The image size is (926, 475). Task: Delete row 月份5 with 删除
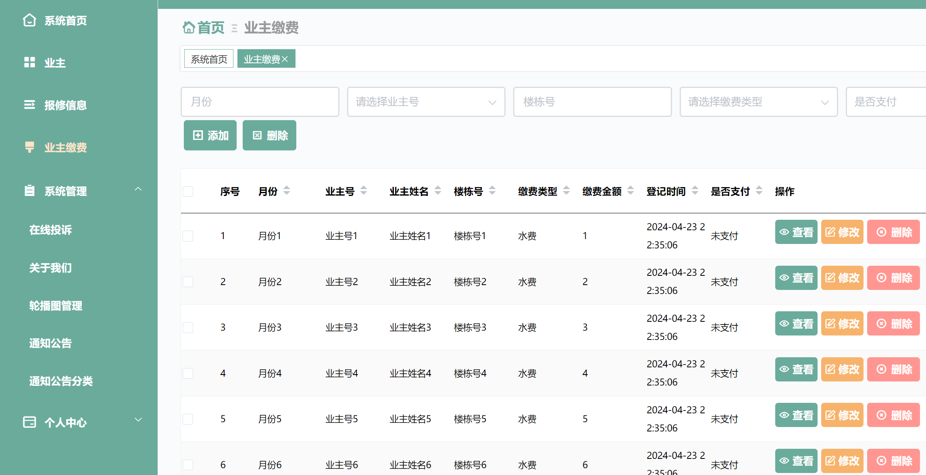click(x=893, y=415)
